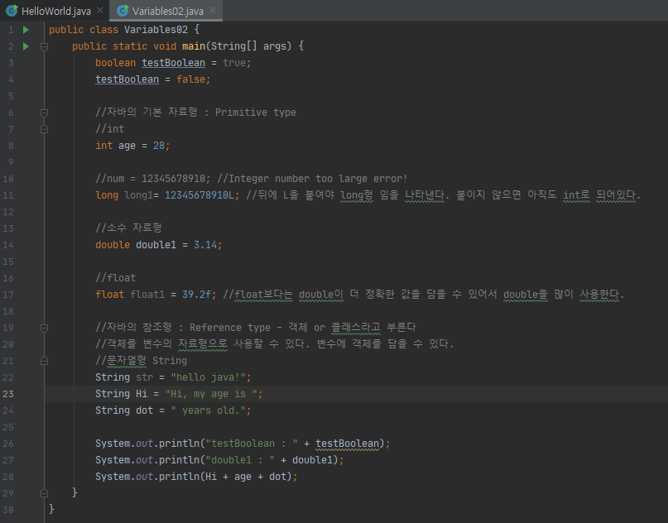This screenshot has width=668, height=523.
Task: Click the value 3.14
Action: (205, 245)
